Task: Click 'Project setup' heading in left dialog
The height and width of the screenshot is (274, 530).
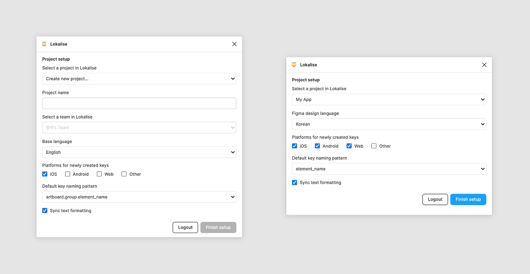Action: (56, 59)
